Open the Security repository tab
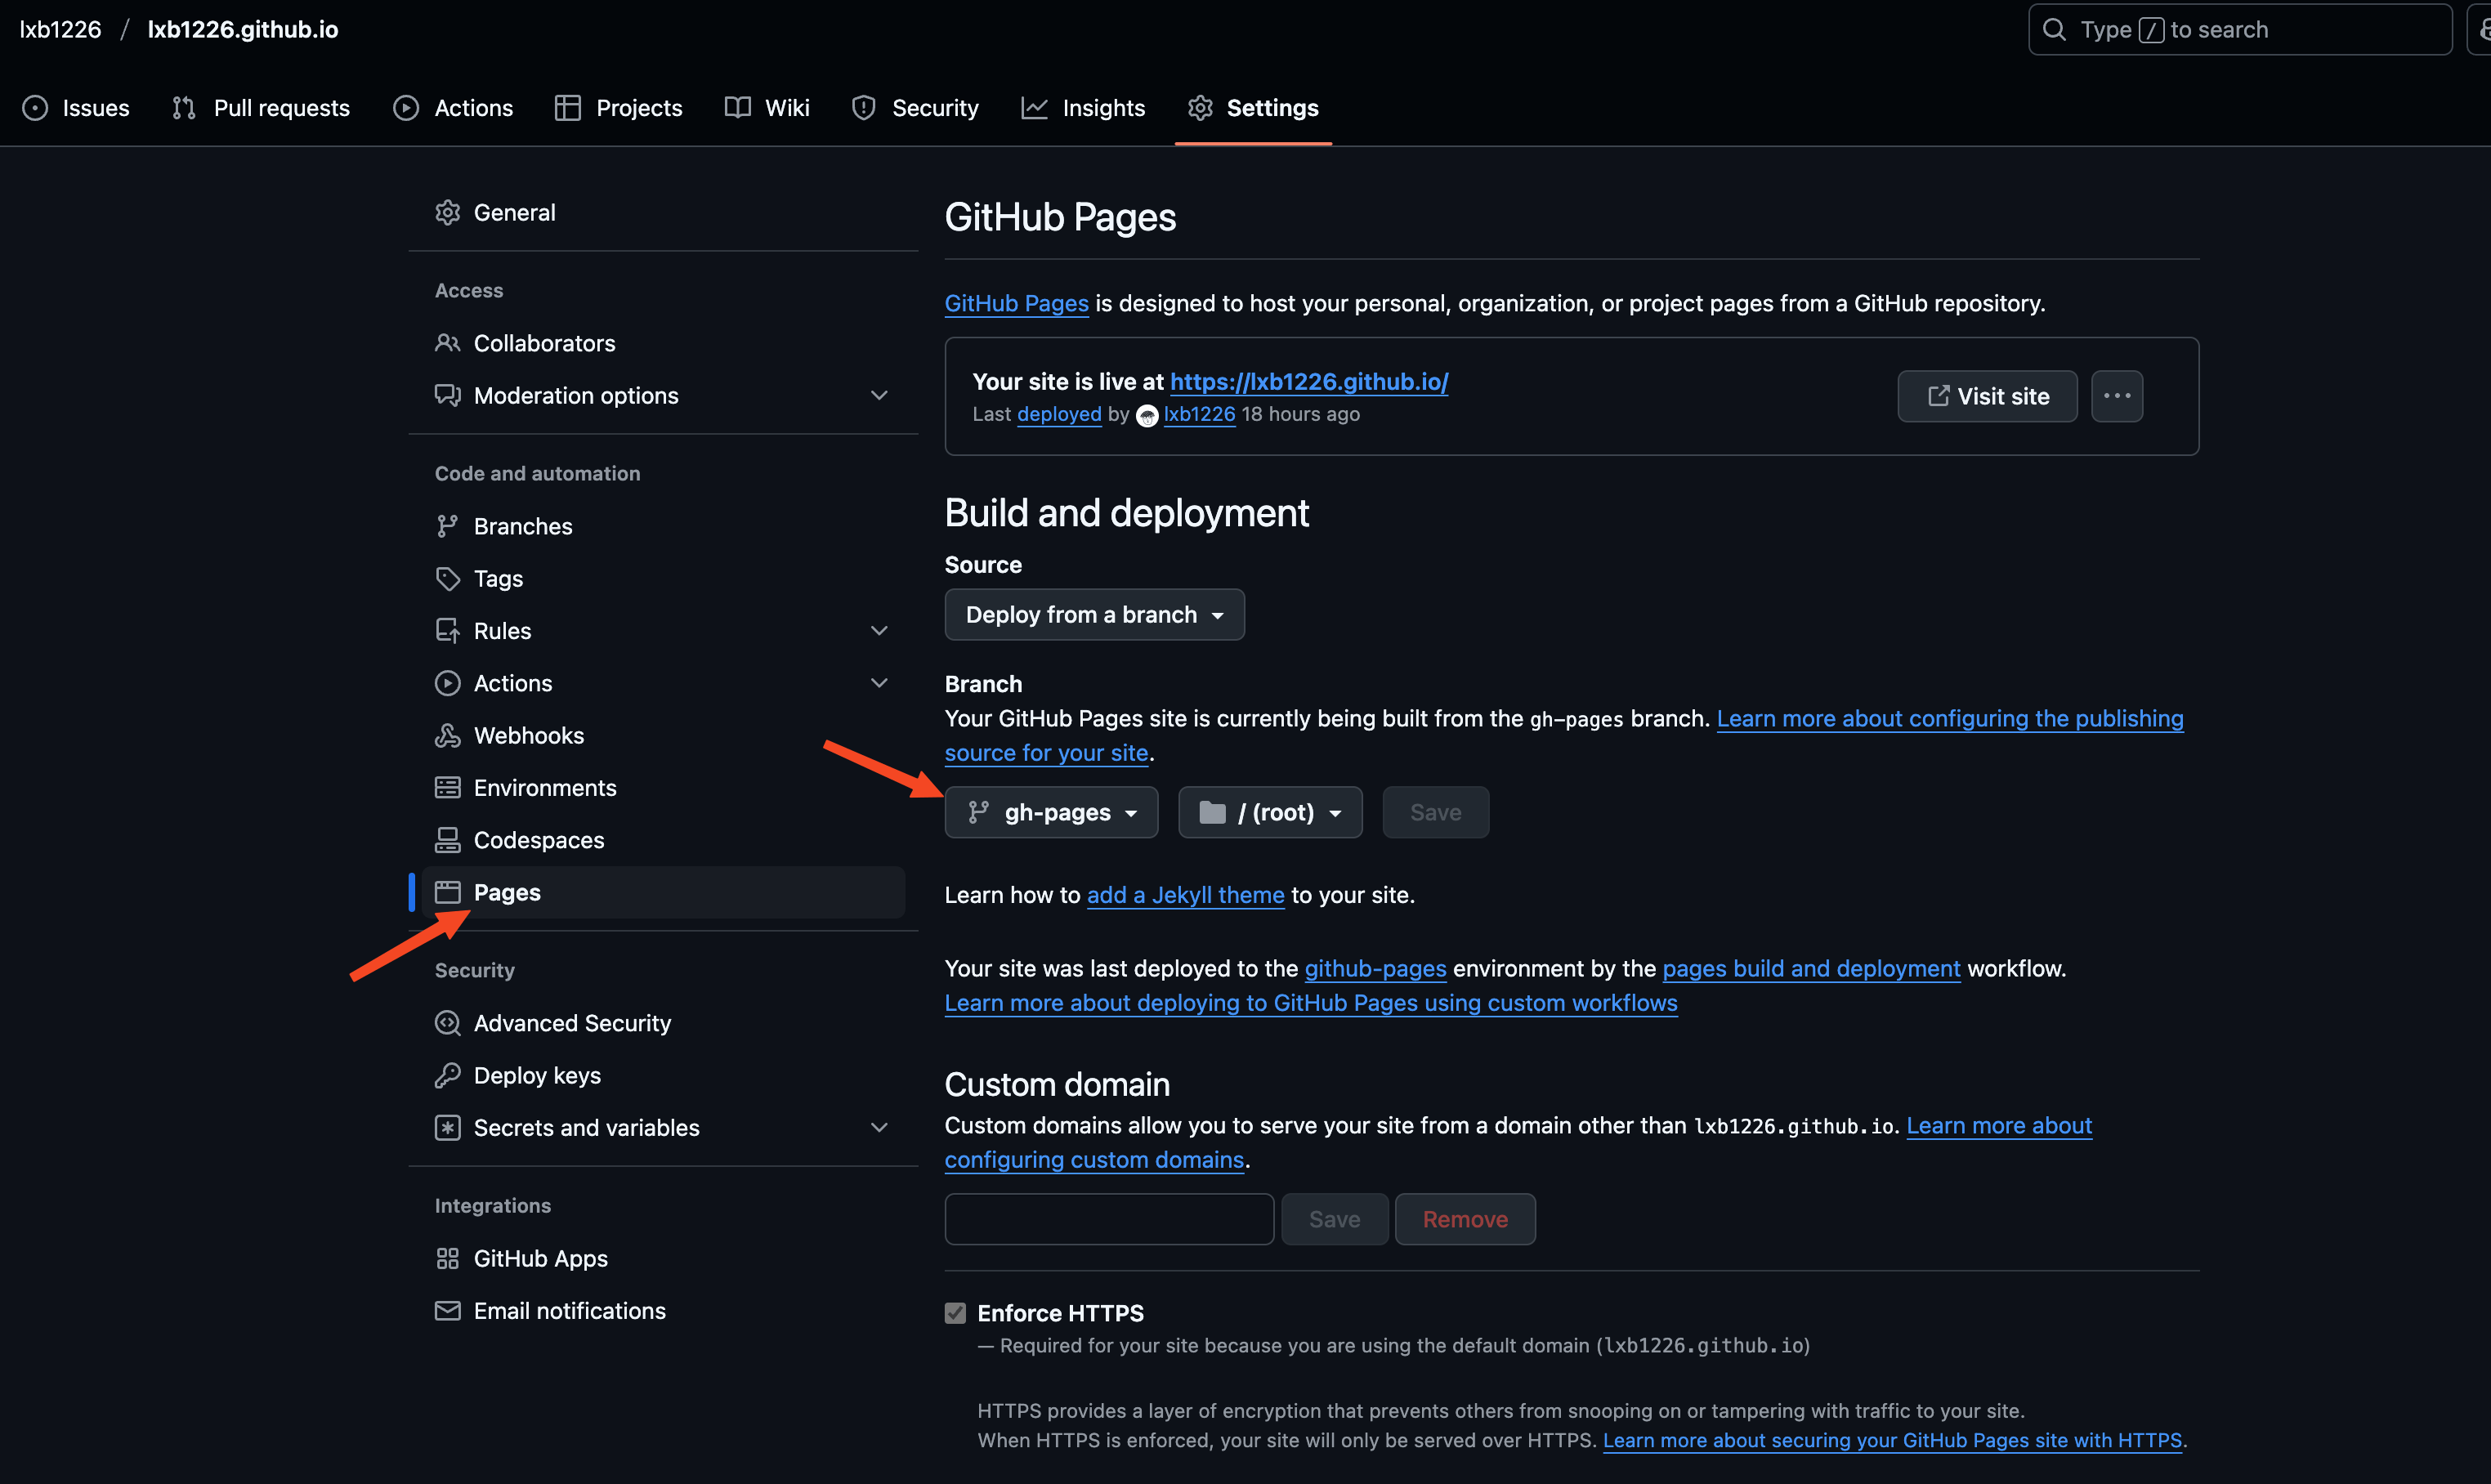This screenshot has width=2491, height=1484. pyautogui.click(x=915, y=108)
